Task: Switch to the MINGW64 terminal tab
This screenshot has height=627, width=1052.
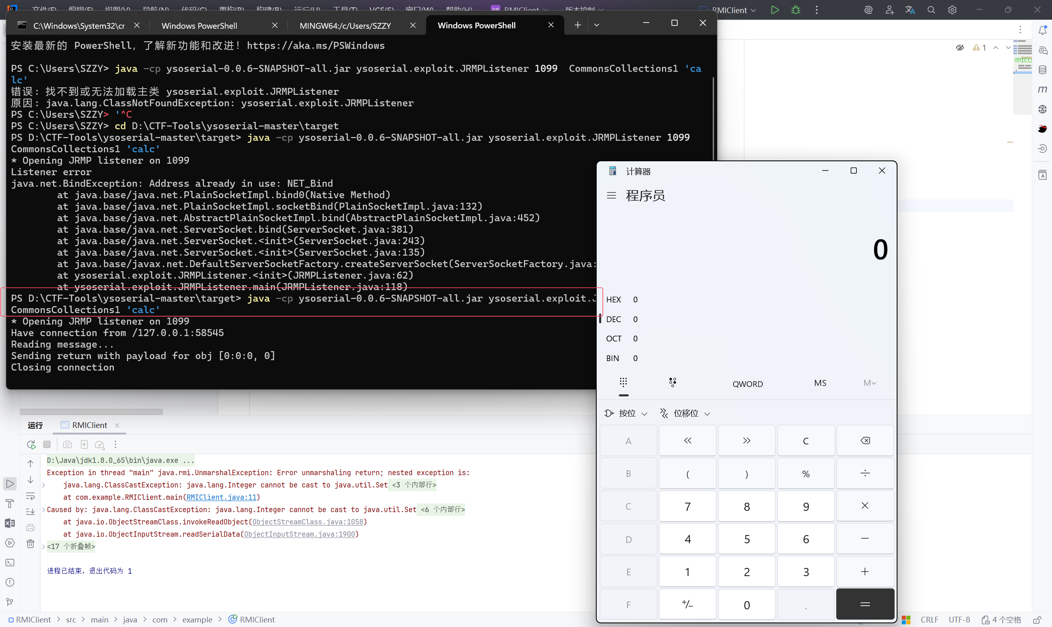Action: pyautogui.click(x=345, y=26)
